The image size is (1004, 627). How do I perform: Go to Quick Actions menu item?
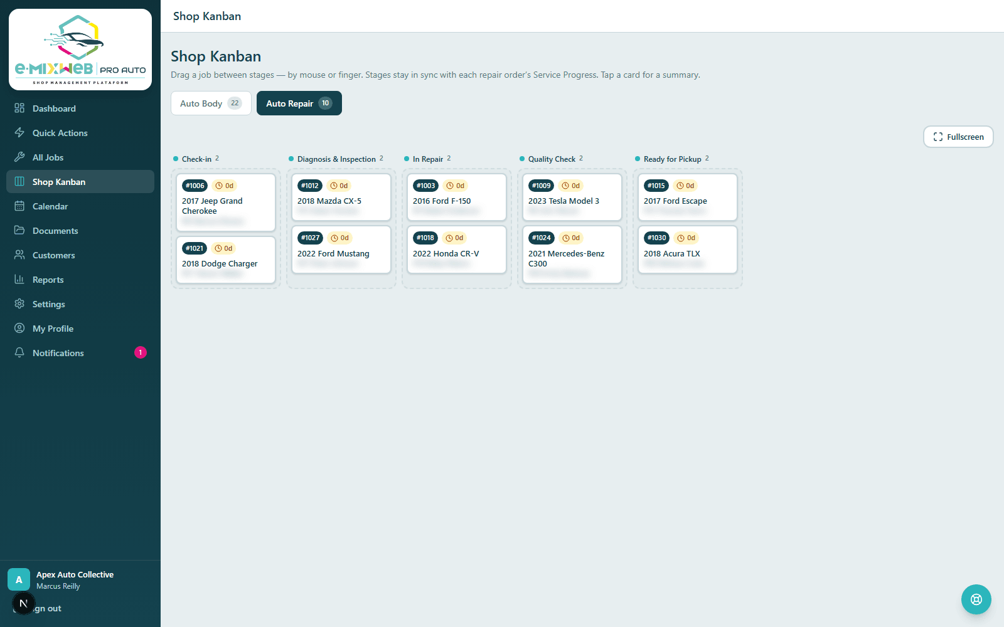[80, 133]
